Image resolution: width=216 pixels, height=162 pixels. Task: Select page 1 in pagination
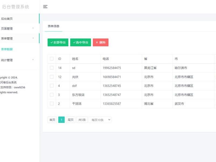coord(62,120)
